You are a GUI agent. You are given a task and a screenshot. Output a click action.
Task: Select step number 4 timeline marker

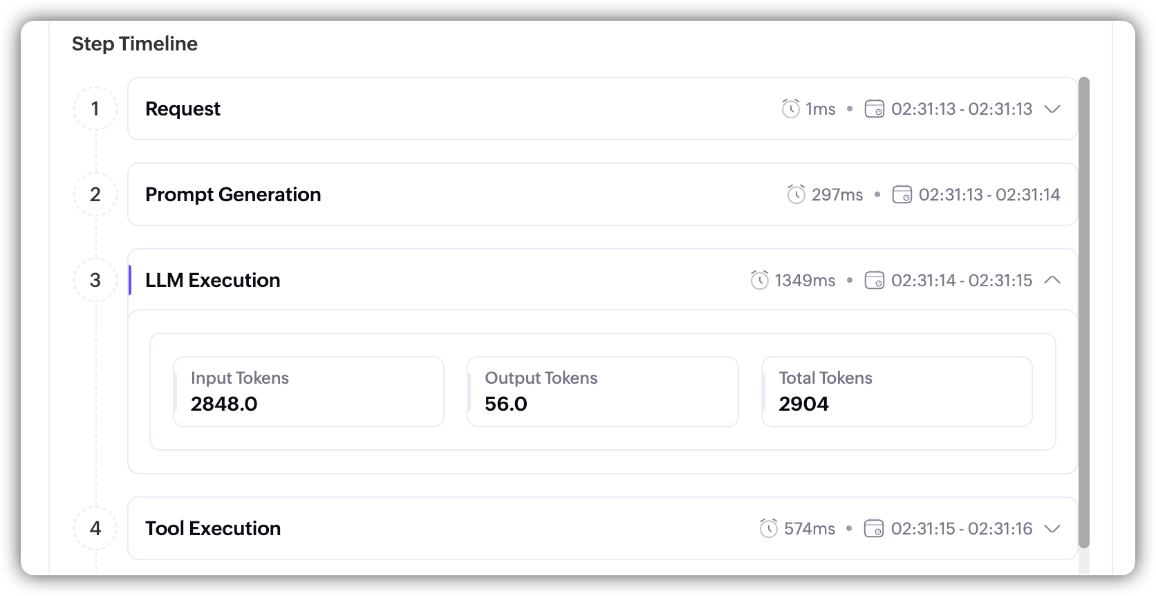click(95, 528)
